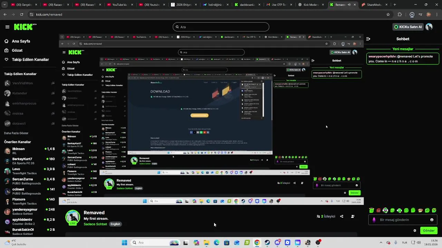Screen dimensions: 442x248
Task: Open a new Chrome tab
Action: coord(395,5)
